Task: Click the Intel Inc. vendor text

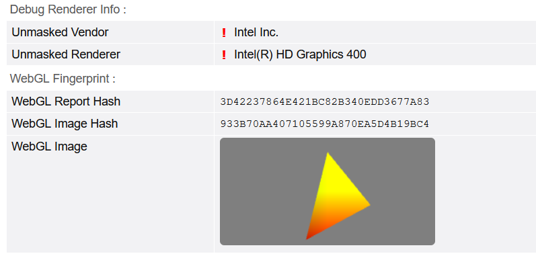Action: tap(256, 32)
